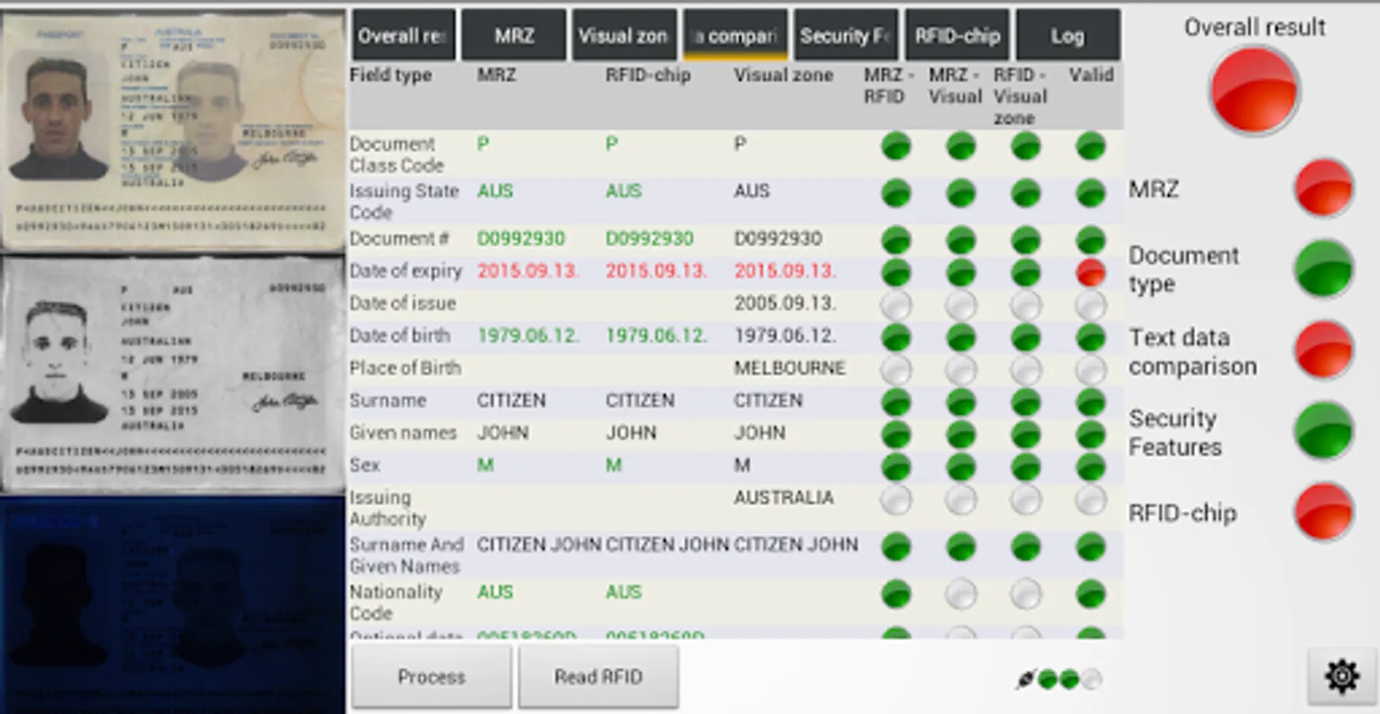
Task: Click Document # MRZ-Visual indicator
Action: [x=961, y=240]
